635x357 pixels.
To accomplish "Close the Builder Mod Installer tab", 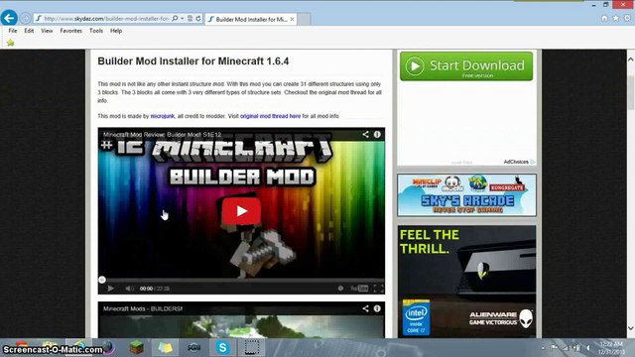I will [292, 19].
